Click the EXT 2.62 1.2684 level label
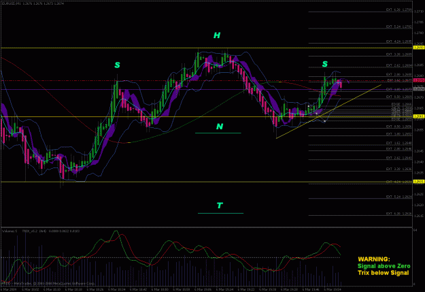 399,65
